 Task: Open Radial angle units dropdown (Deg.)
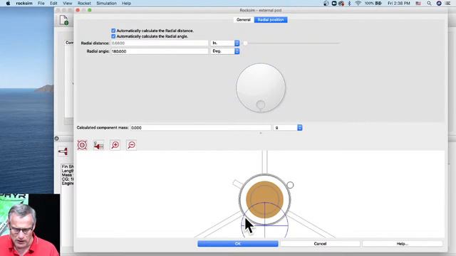pyautogui.click(x=225, y=51)
